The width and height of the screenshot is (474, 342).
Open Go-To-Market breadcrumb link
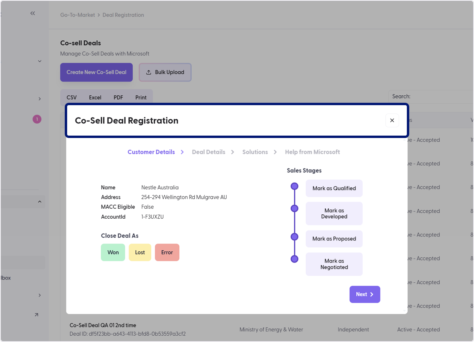(77, 15)
